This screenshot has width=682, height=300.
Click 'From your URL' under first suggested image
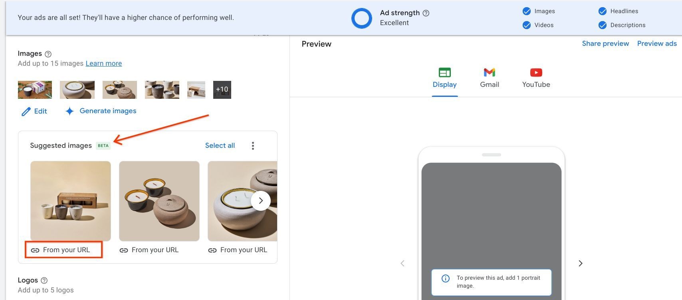pyautogui.click(x=66, y=250)
